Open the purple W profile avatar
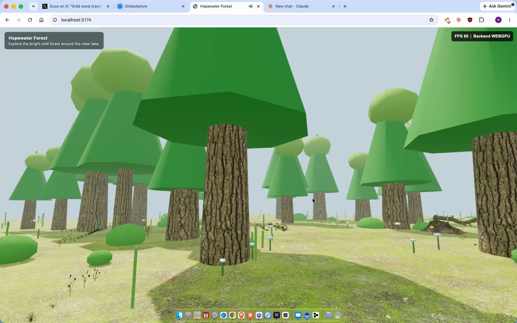517x323 pixels. pyautogui.click(x=498, y=20)
